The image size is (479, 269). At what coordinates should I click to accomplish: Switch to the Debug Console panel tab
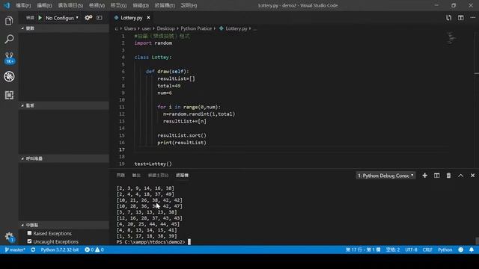click(158, 176)
